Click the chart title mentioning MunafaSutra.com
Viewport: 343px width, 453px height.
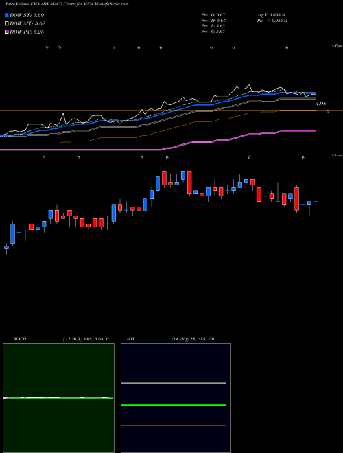point(67,4)
